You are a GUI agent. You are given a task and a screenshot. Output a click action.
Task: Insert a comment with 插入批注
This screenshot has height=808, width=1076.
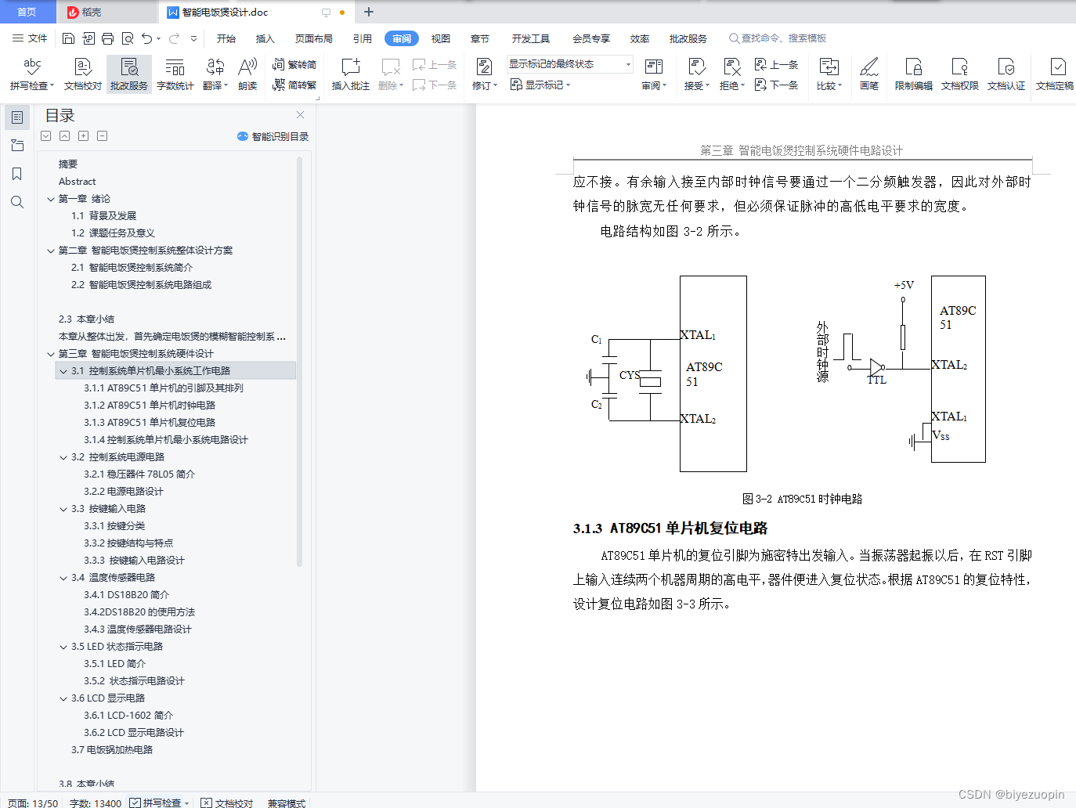pos(350,74)
